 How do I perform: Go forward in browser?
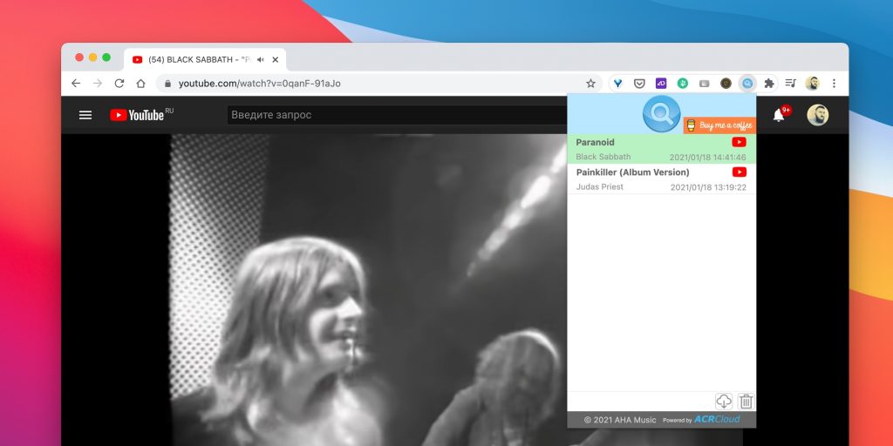tap(98, 84)
